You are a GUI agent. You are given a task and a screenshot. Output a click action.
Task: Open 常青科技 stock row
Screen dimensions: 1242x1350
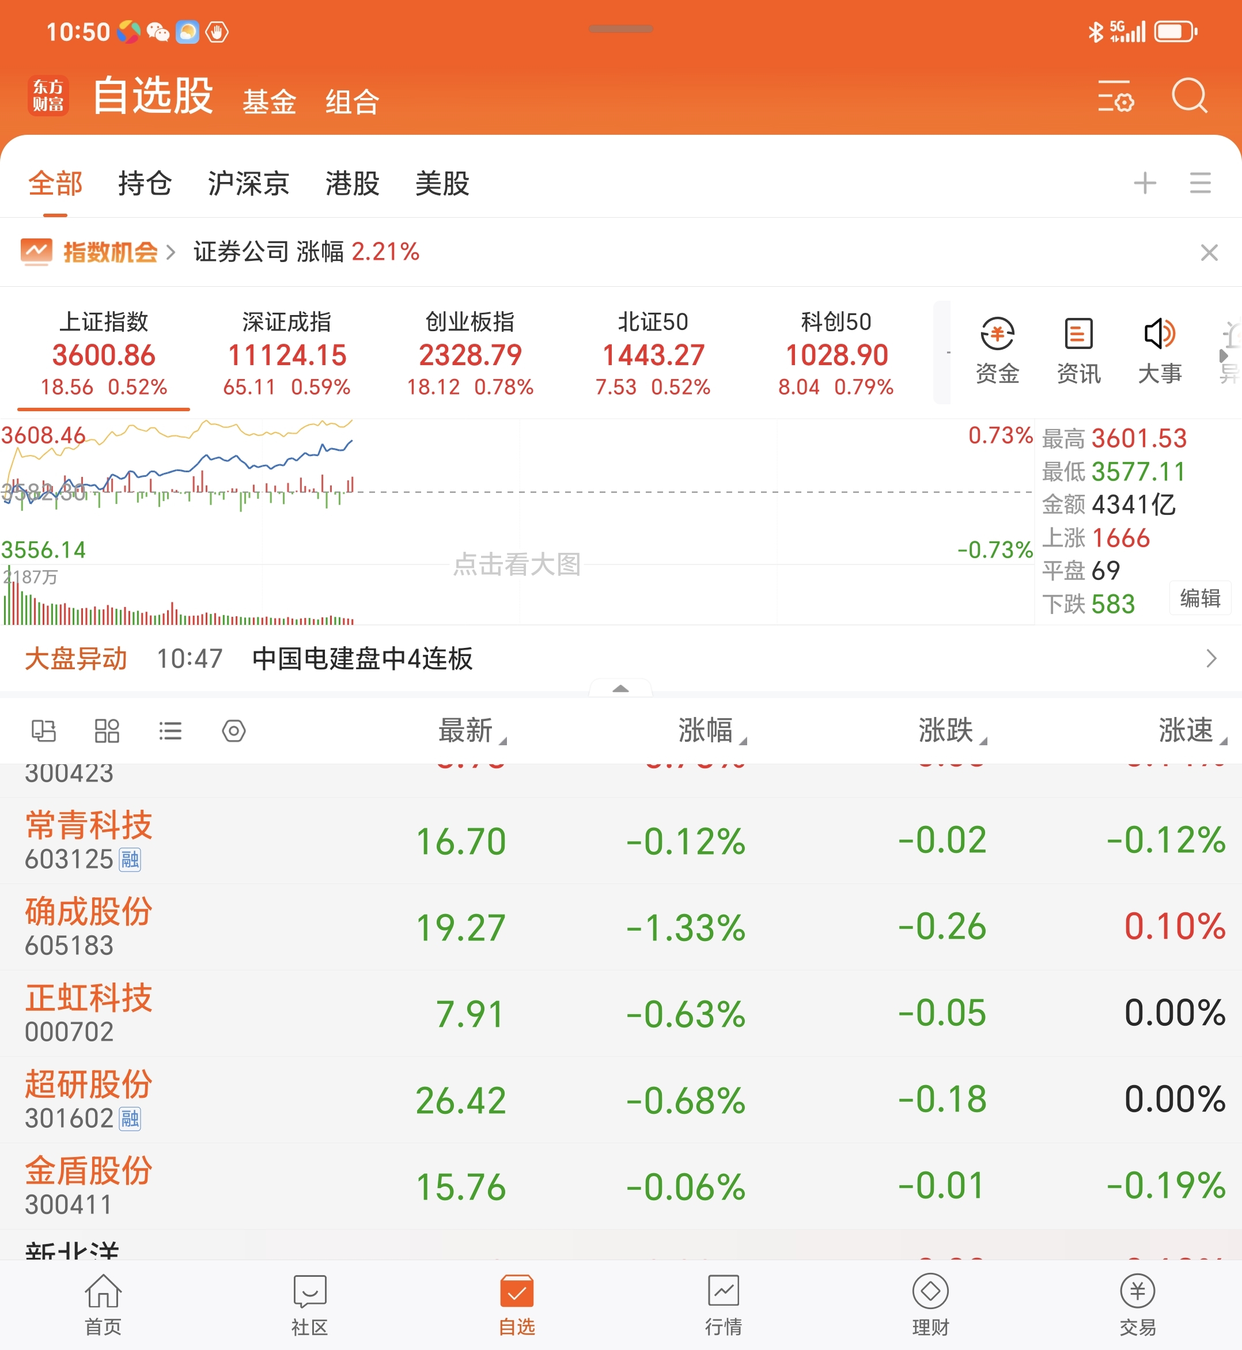coord(621,841)
